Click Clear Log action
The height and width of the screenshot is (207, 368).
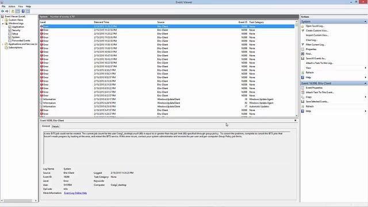point(312,40)
